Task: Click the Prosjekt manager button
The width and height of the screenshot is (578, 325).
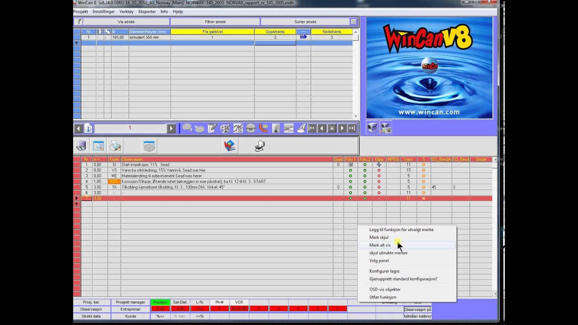Action: click(x=131, y=302)
